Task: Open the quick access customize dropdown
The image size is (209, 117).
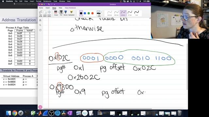Action: pos(55,4)
